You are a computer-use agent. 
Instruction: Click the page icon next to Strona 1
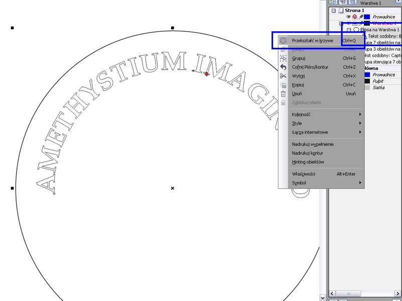pyautogui.click(x=340, y=11)
